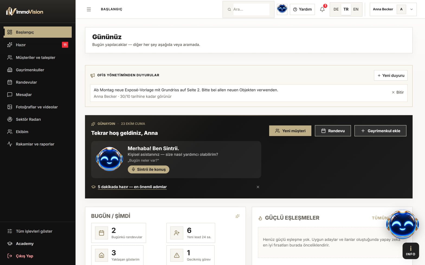The height and width of the screenshot is (265, 425).
Task: Click the Sintrii robot avatar in top bar
Action: 282,9
